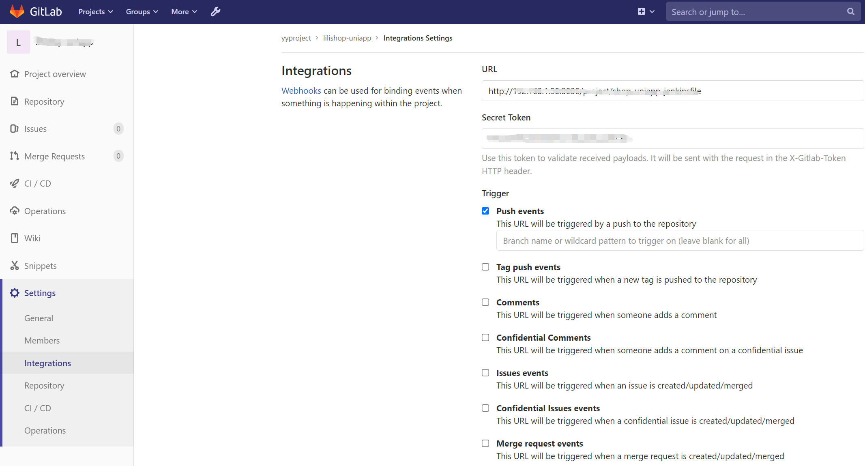
Task: Click the Comments trigger label
Action: point(517,302)
